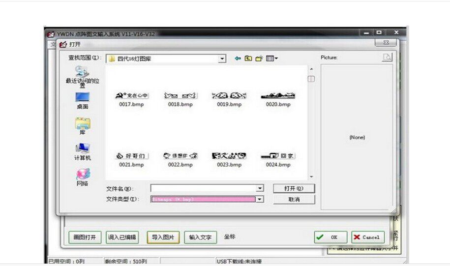Go to Desktop location in the sidebar
450x266 pixels.
pos(82,101)
